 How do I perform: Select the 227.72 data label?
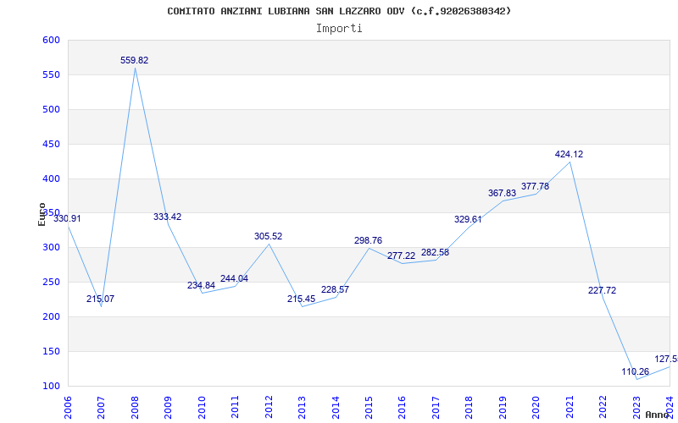tap(602, 290)
